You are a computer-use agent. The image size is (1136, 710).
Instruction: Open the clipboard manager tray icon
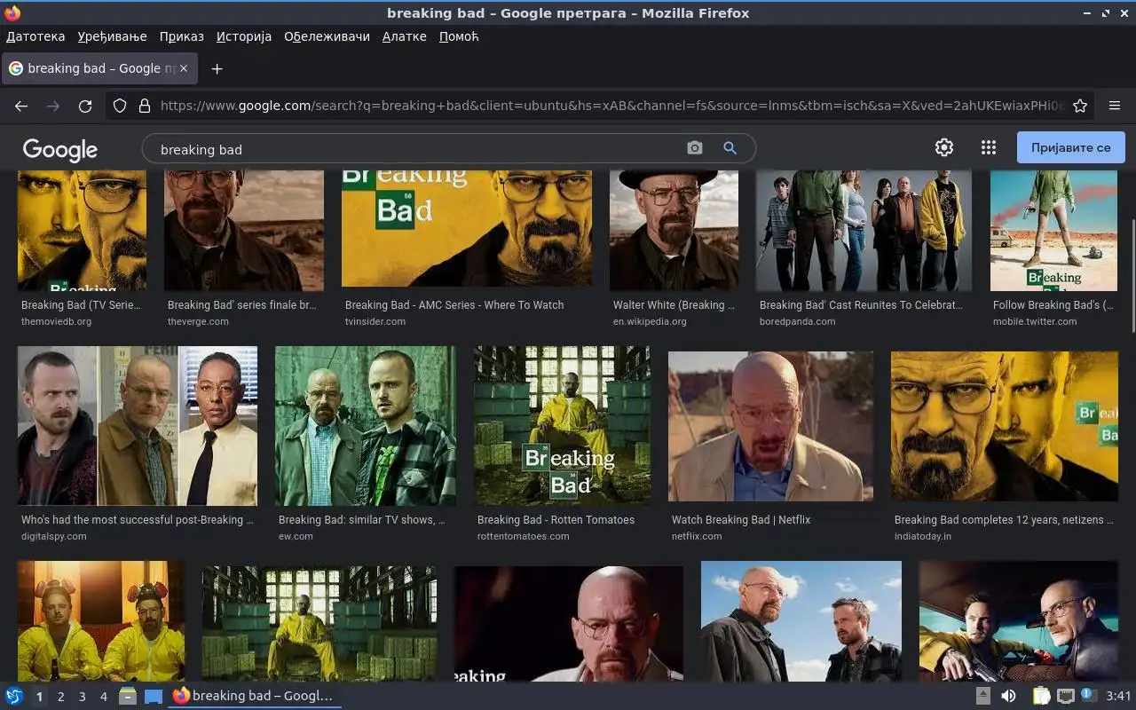(1041, 696)
